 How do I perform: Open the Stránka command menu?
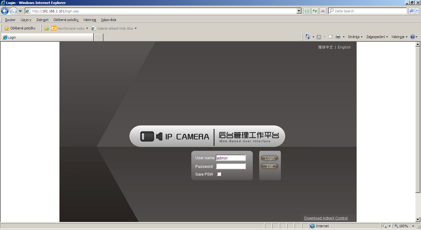(x=355, y=37)
